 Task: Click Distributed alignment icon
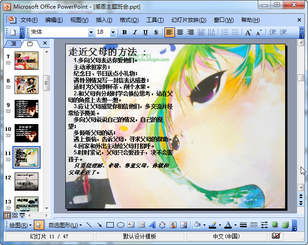pyautogui.click(x=201, y=32)
